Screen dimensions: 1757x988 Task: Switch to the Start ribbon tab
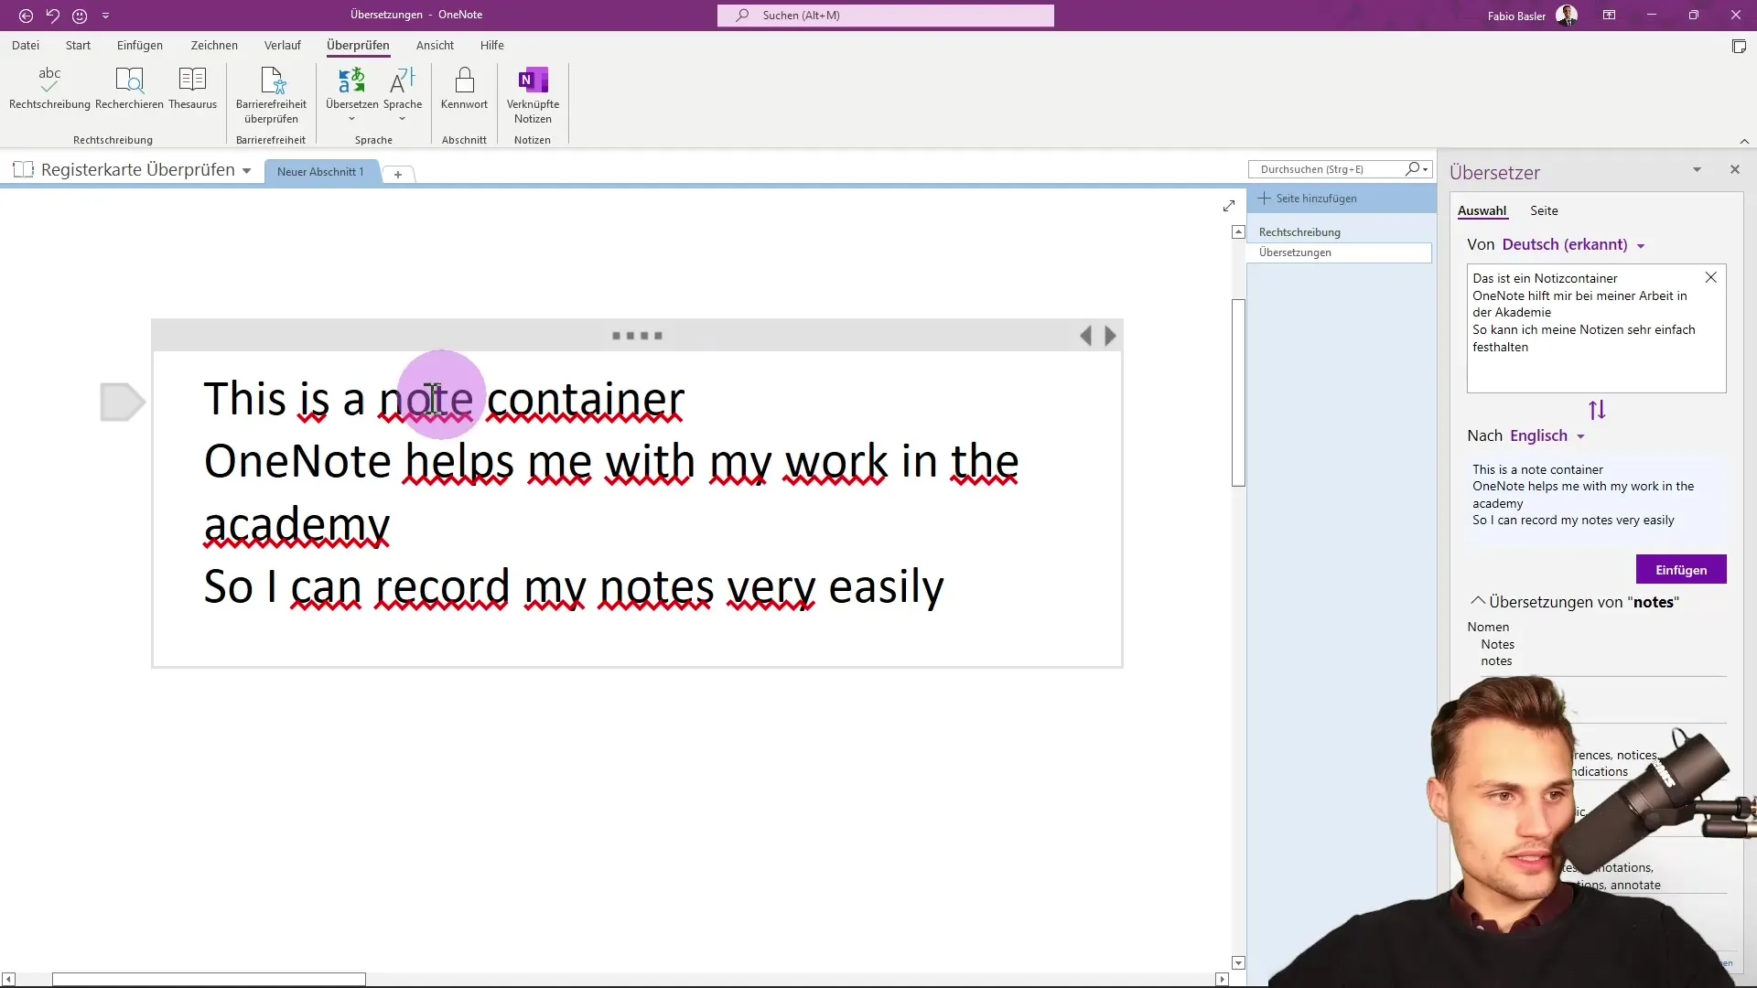78,45
